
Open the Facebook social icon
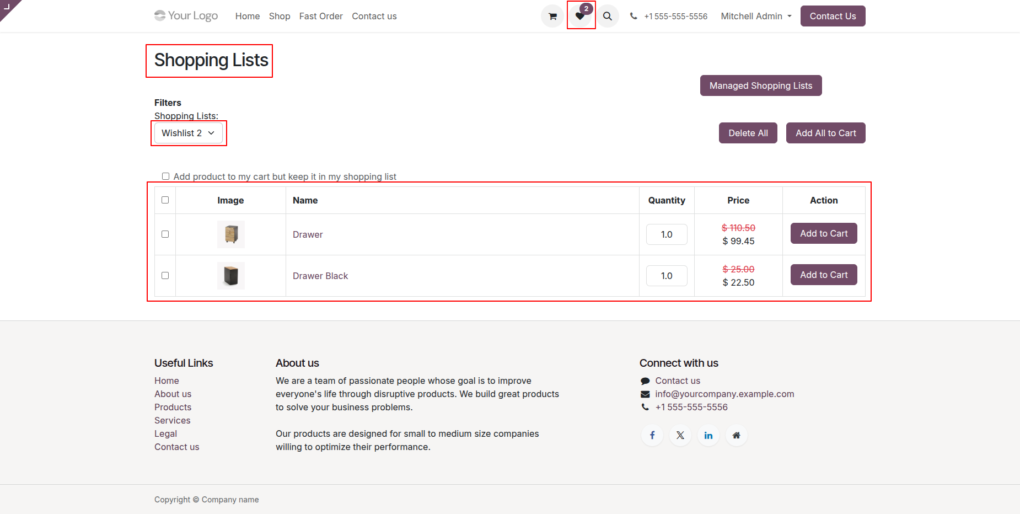tap(652, 436)
